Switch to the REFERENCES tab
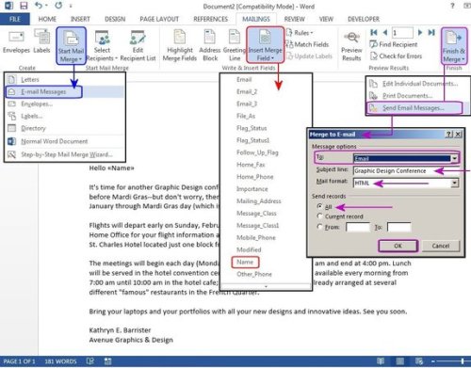The image size is (471, 368). tap(210, 19)
